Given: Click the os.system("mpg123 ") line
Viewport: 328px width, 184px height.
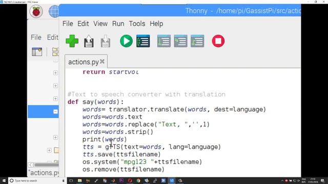Looking at the screenshot, I should pos(142,162).
